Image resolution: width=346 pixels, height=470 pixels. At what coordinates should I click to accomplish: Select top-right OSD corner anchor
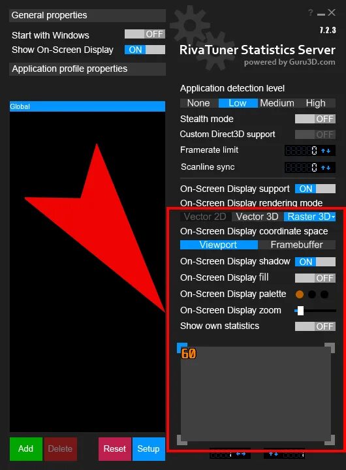coord(330,348)
